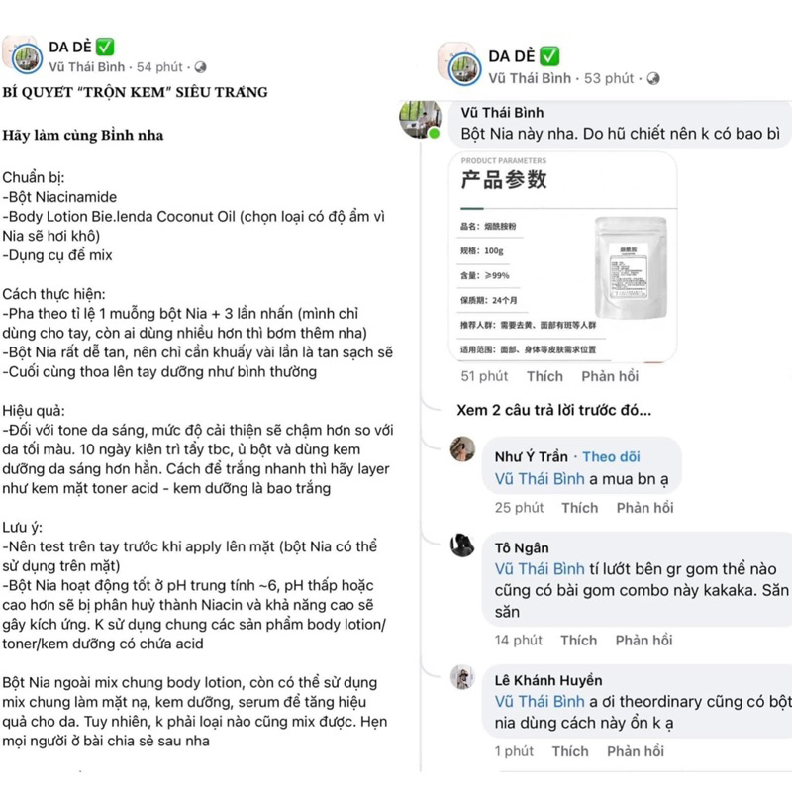Open Lê Khánh Huyền's profile picture

pyautogui.click(x=463, y=677)
